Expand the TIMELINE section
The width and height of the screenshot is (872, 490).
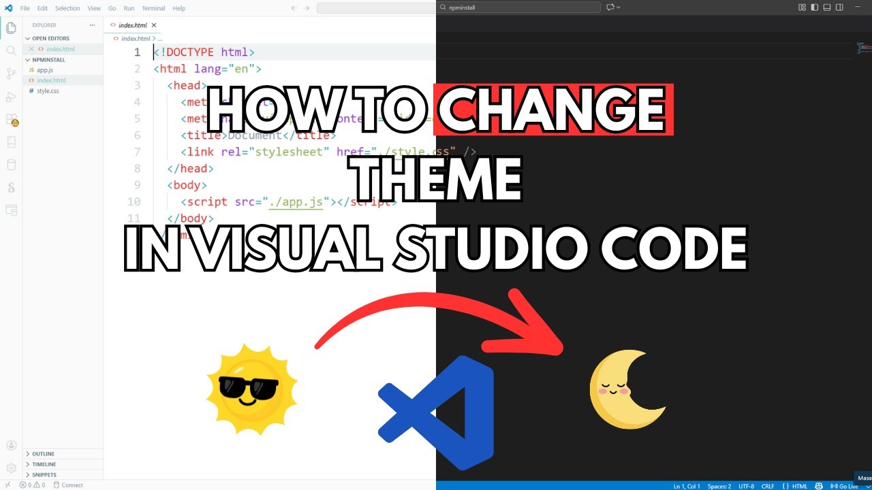[63, 464]
